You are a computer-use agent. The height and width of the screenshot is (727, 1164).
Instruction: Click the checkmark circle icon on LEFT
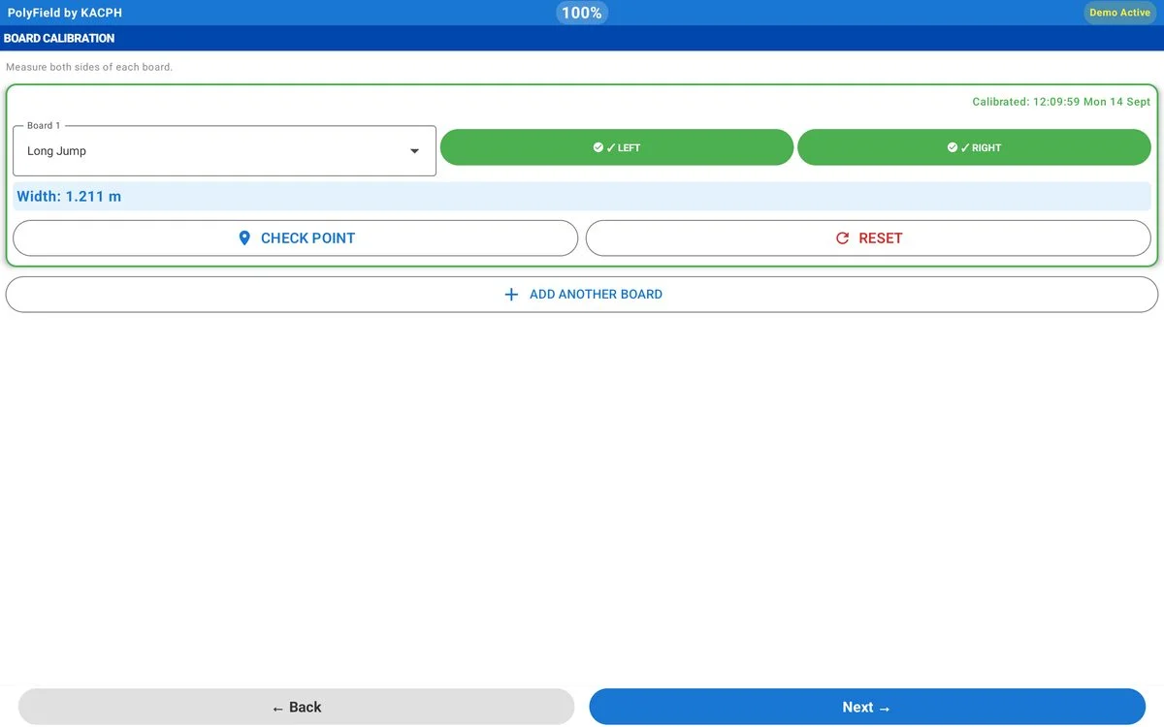tap(598, 147)
